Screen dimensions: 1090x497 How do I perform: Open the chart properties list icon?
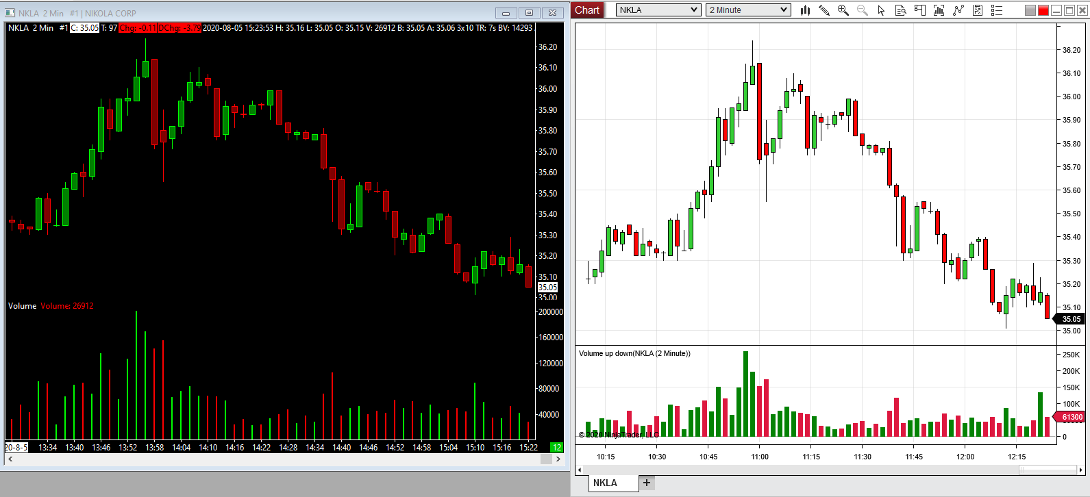point(997,10)
